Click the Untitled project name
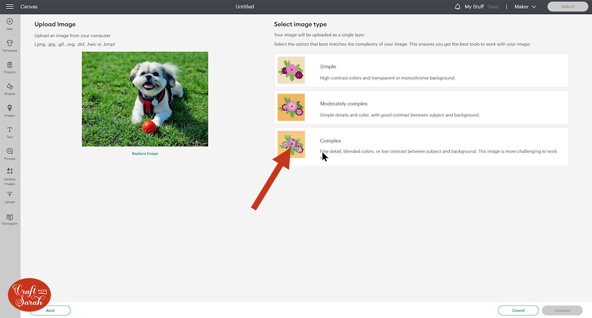 pyautogui.click(x=245, y=7)
